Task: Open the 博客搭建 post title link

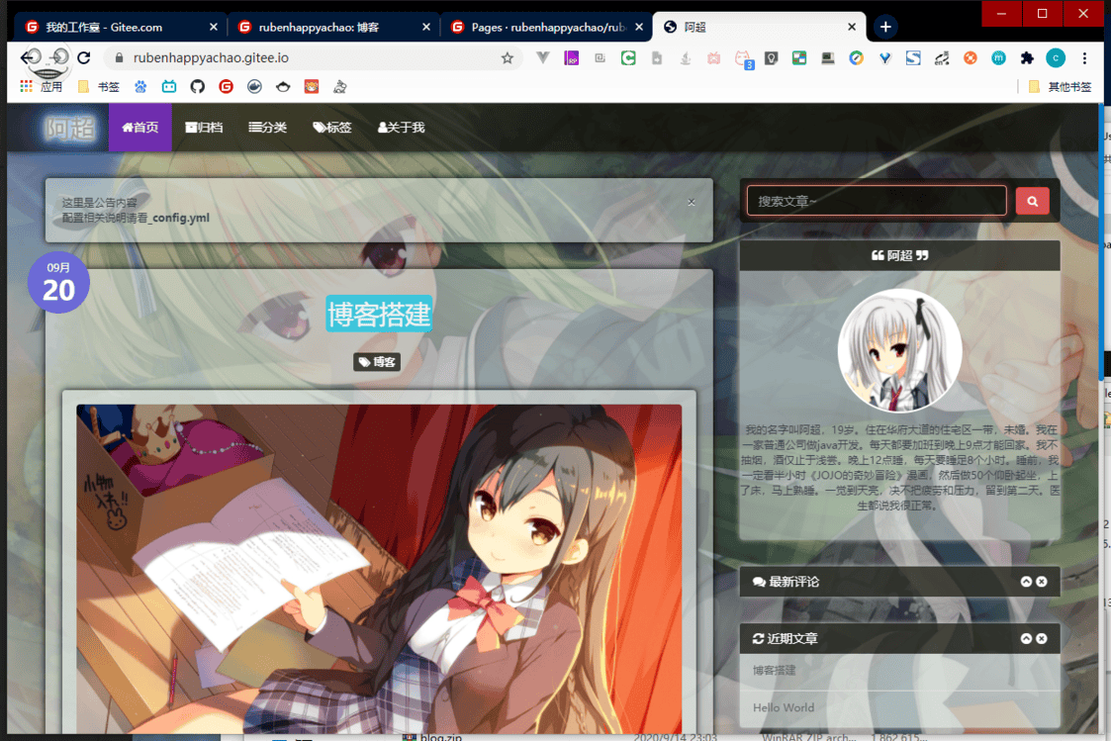Action: [x=379, y=314]
